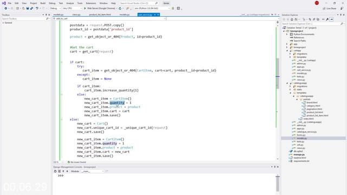
Task: Open the add_to_cart navigation dropdown
Action: (110, 18)
